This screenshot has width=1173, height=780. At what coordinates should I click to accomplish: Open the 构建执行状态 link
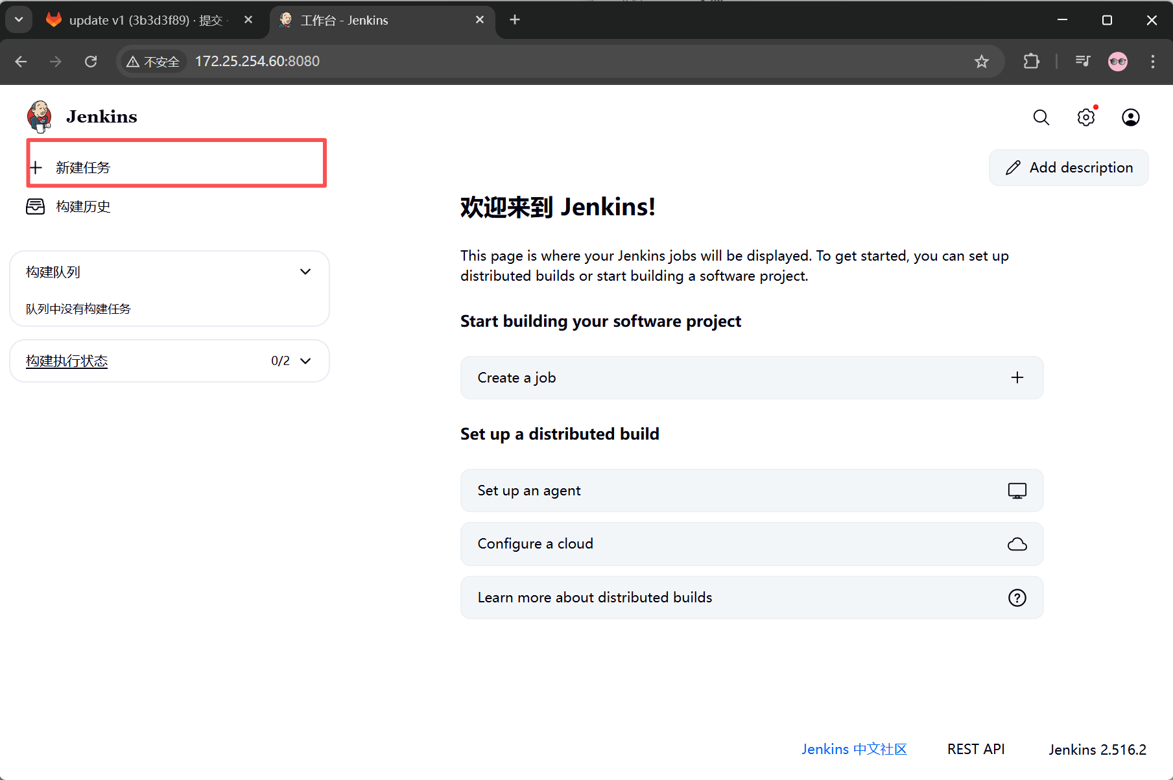click(67, 361)
